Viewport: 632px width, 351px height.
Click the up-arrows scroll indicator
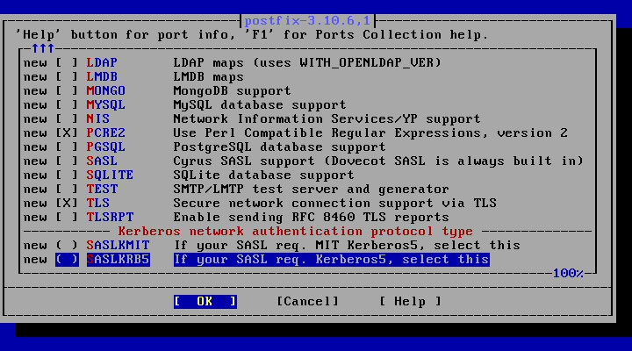point(43,49)
